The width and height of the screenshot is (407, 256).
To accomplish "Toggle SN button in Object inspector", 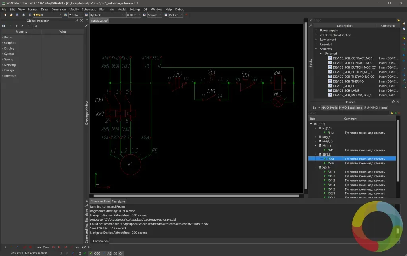I will pos(35,26).
